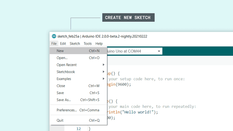233x131 pixels.
Task: Click the "Hello world!" code line
Action: (x=133, y=112)
